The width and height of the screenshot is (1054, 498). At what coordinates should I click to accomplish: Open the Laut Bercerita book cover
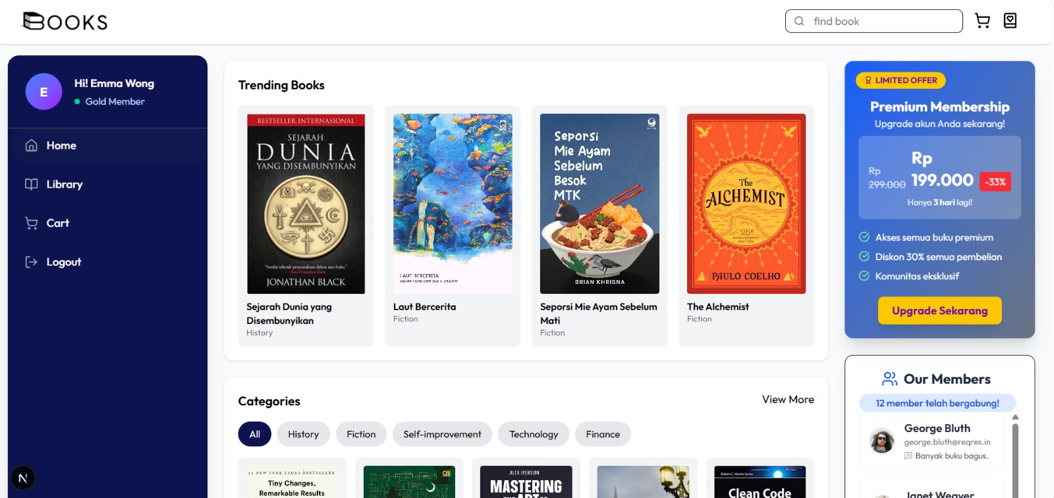pyautogui.click(x=453, y=204)
